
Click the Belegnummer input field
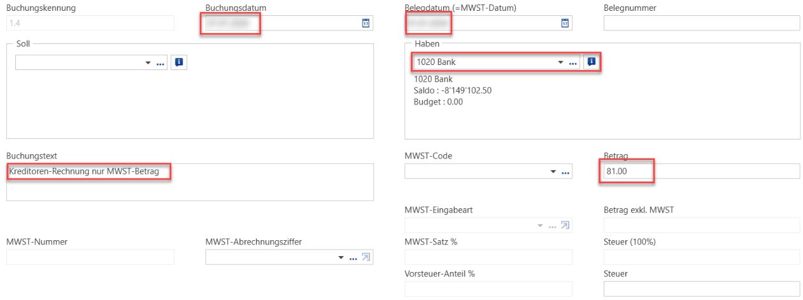[701, 23]
